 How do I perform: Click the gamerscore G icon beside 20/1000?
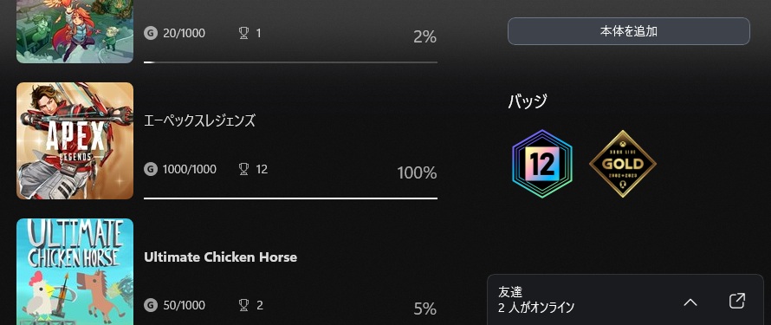tap(151, 34)
